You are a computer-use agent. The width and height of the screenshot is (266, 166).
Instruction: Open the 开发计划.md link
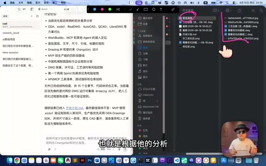coord(74,108)
